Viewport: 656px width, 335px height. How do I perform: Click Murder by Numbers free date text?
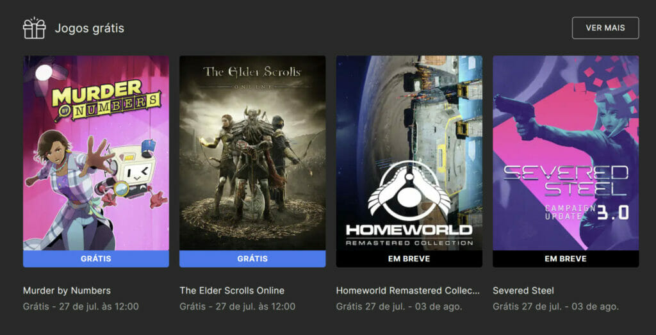click(81, 307)
